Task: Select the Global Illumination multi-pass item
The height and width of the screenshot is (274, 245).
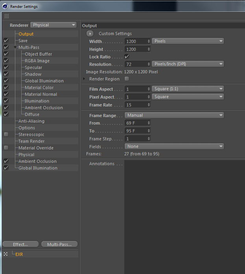Action: pyautogui.click(x=44, y=81)
